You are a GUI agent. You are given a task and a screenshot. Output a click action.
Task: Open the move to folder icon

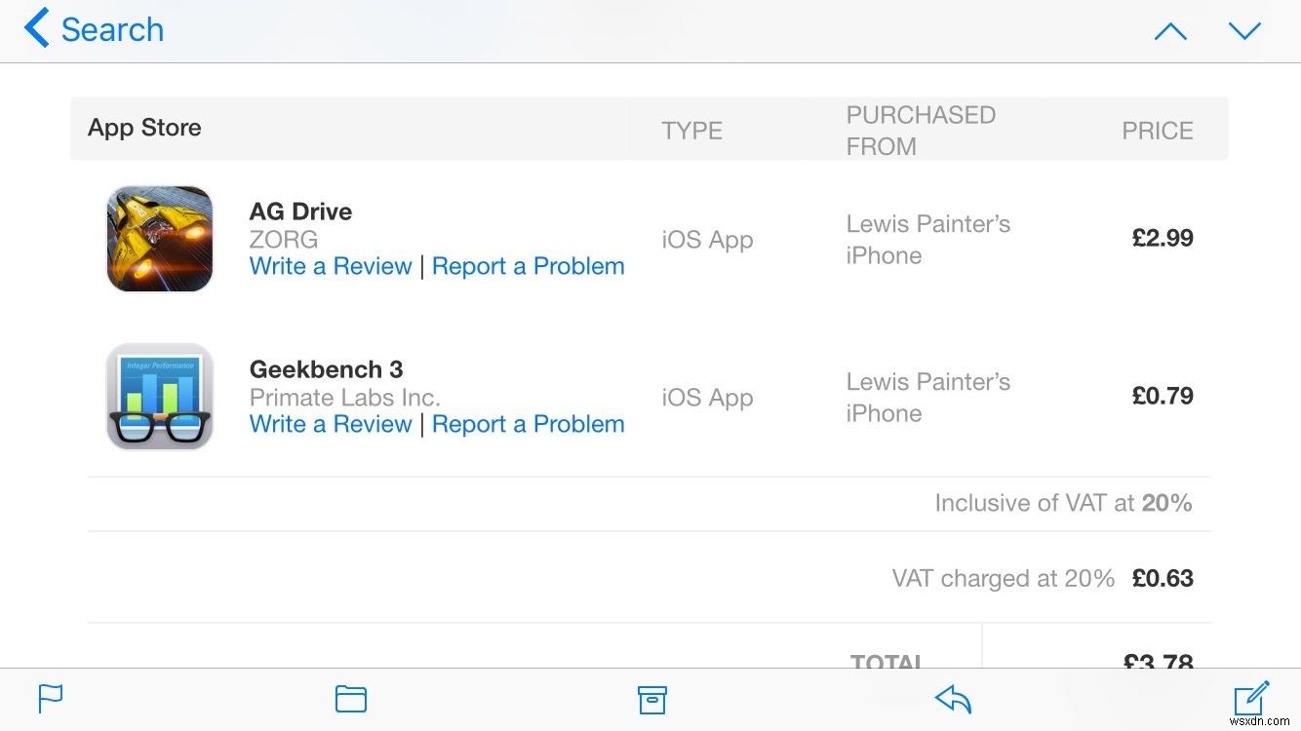coord(351,699)
